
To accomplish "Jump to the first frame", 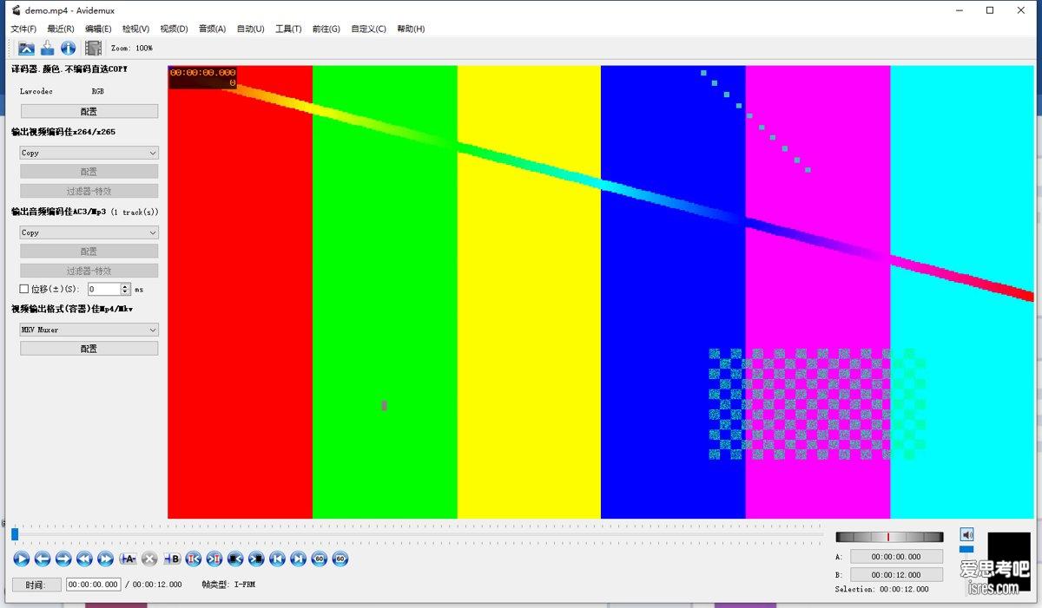I will coord(277,559).
